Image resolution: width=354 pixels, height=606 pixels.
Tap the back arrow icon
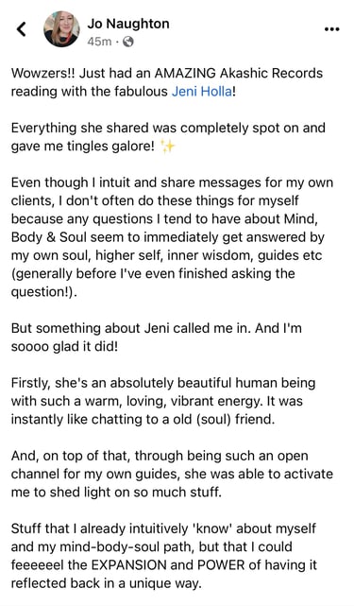(x=22, y=29)
